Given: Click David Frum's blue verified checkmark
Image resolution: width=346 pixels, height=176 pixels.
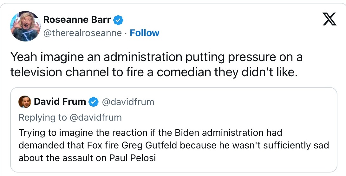Looking at the screenshot, I should (x=93, y=102).
